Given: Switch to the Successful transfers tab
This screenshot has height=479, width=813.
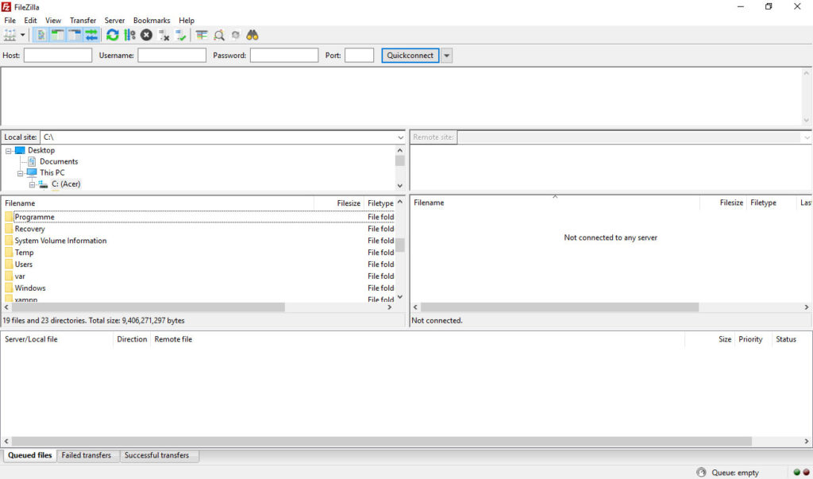Looking at the screenshot, I should [159, 455].
